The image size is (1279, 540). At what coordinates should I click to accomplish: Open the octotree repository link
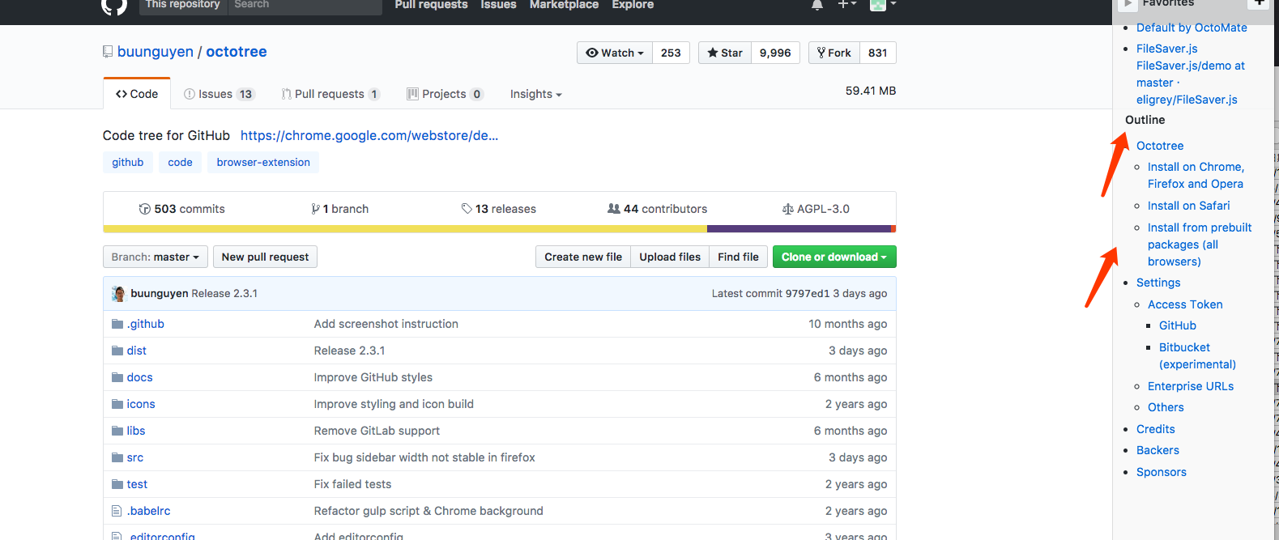237,52
